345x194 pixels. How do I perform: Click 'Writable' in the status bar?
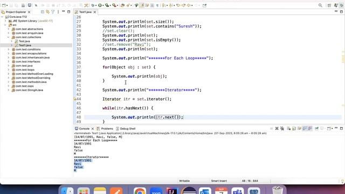(184, 181)
